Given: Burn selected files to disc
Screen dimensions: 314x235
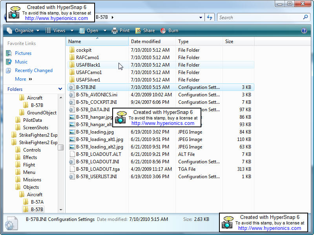Looking at the screenshot, I should [x=169, y=31].
